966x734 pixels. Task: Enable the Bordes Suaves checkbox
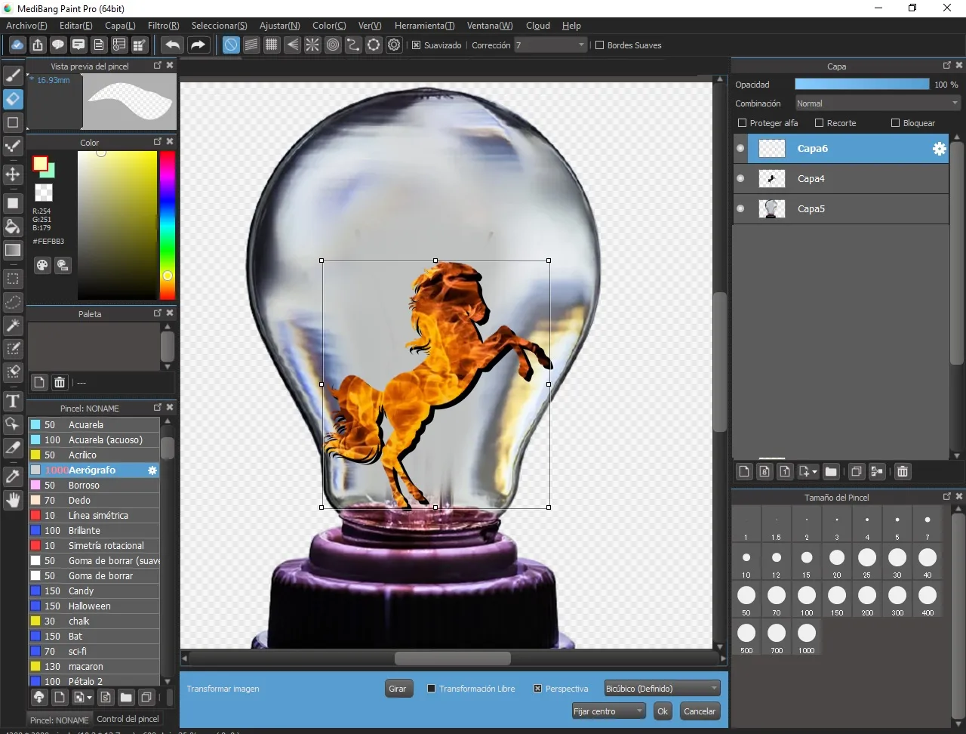coord(600,45)
